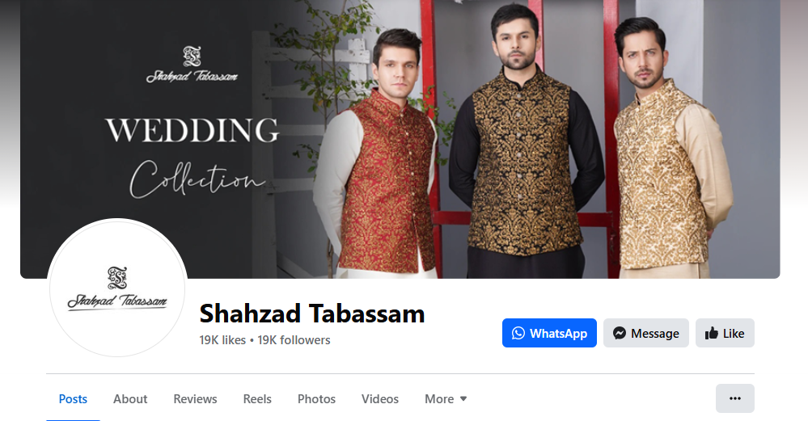
Task: Go to the Reviews tab
Action: coord(195,399)
